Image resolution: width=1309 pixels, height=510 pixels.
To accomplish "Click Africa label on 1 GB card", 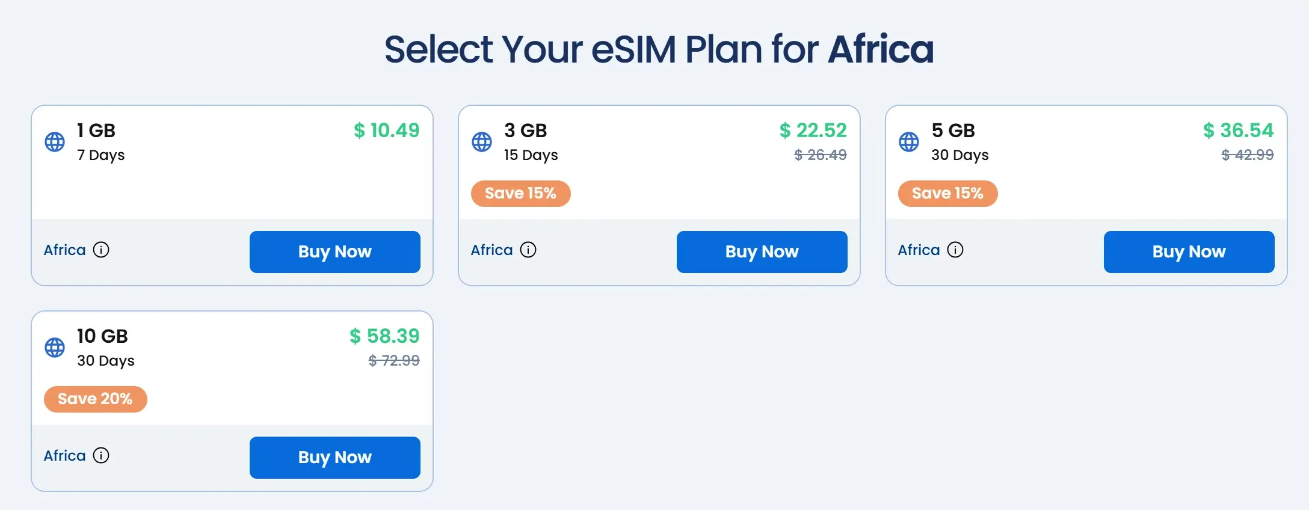I will coord(64,250).
